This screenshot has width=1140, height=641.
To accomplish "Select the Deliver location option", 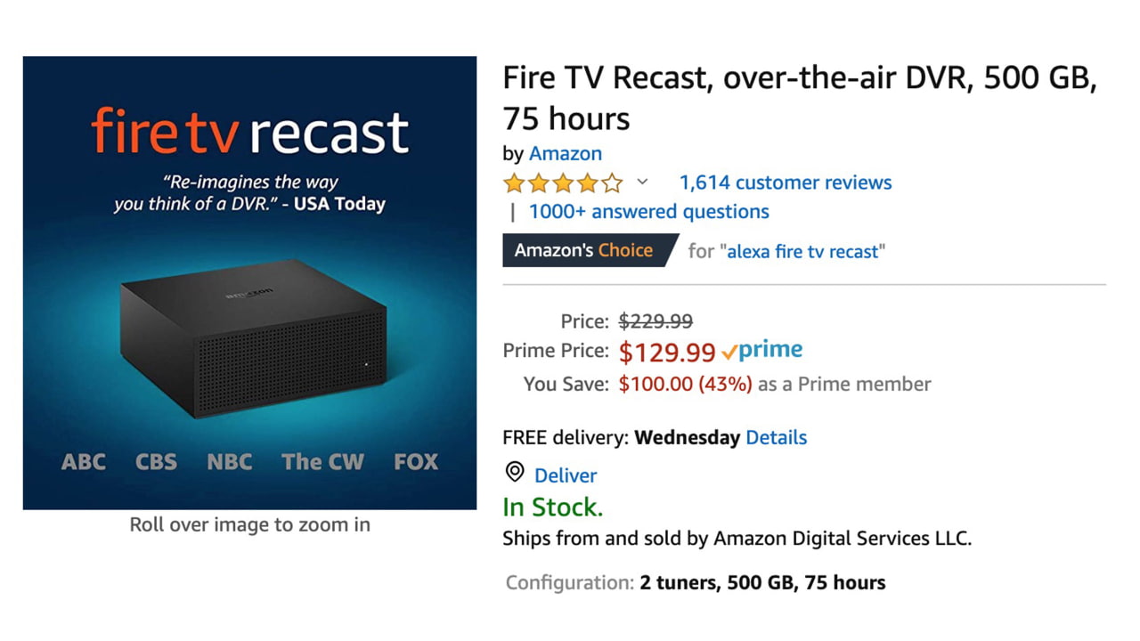I will 566,475.
